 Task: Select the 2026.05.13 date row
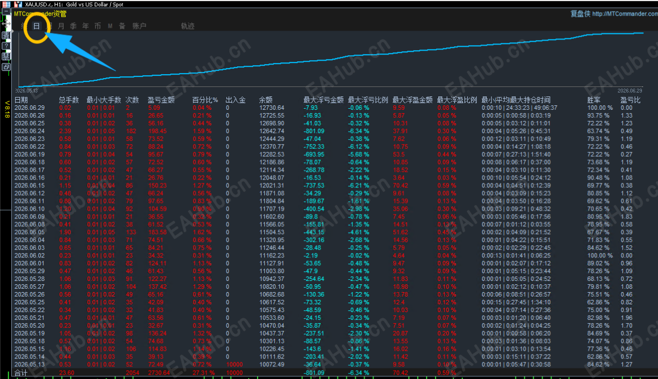(x=30, y=365)
